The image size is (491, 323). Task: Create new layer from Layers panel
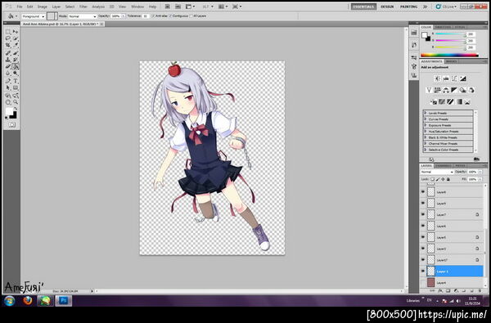[x=472, y=291]
